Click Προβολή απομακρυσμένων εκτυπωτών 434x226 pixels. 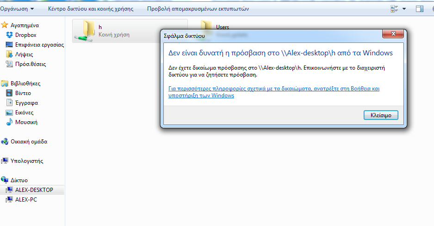[x=198, y=9]
